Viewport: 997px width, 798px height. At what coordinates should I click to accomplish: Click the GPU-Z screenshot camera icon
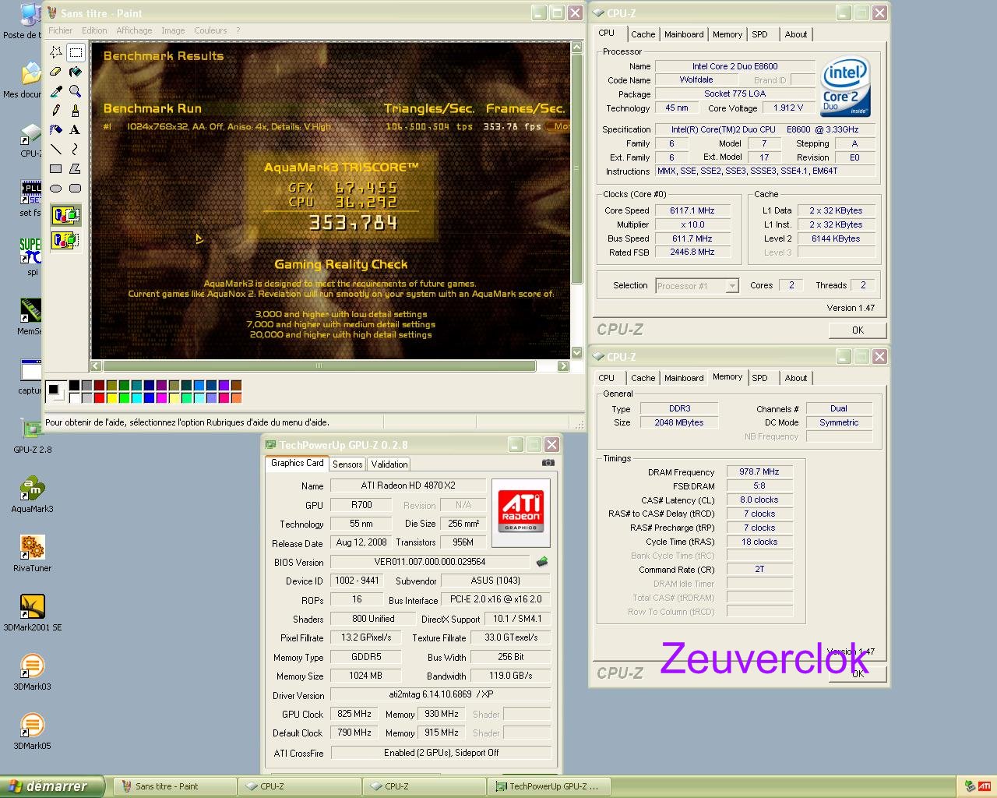548,463
